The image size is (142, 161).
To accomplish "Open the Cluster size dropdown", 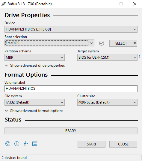I will coord(107,102).
